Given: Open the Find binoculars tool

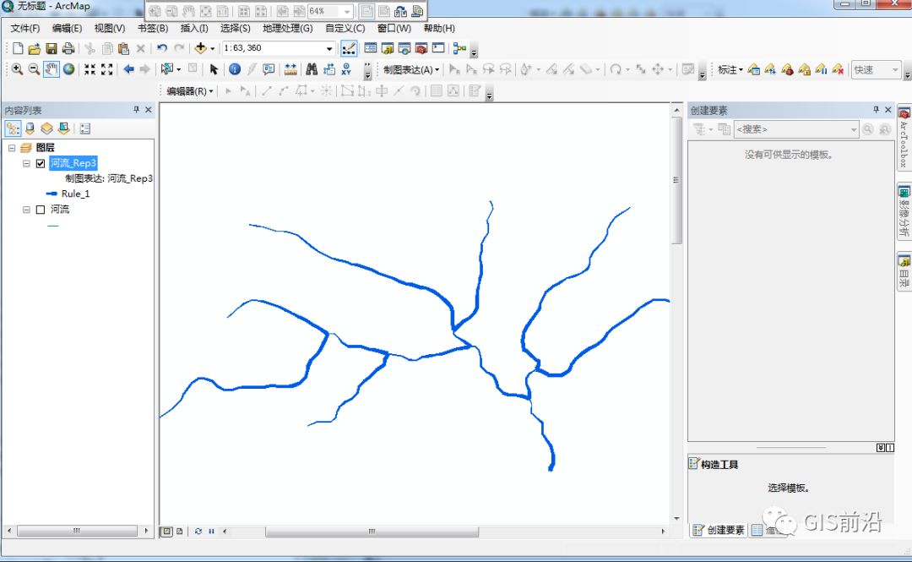Looking at the screenshot, I should pyautogui.click(x=312, y=69).
